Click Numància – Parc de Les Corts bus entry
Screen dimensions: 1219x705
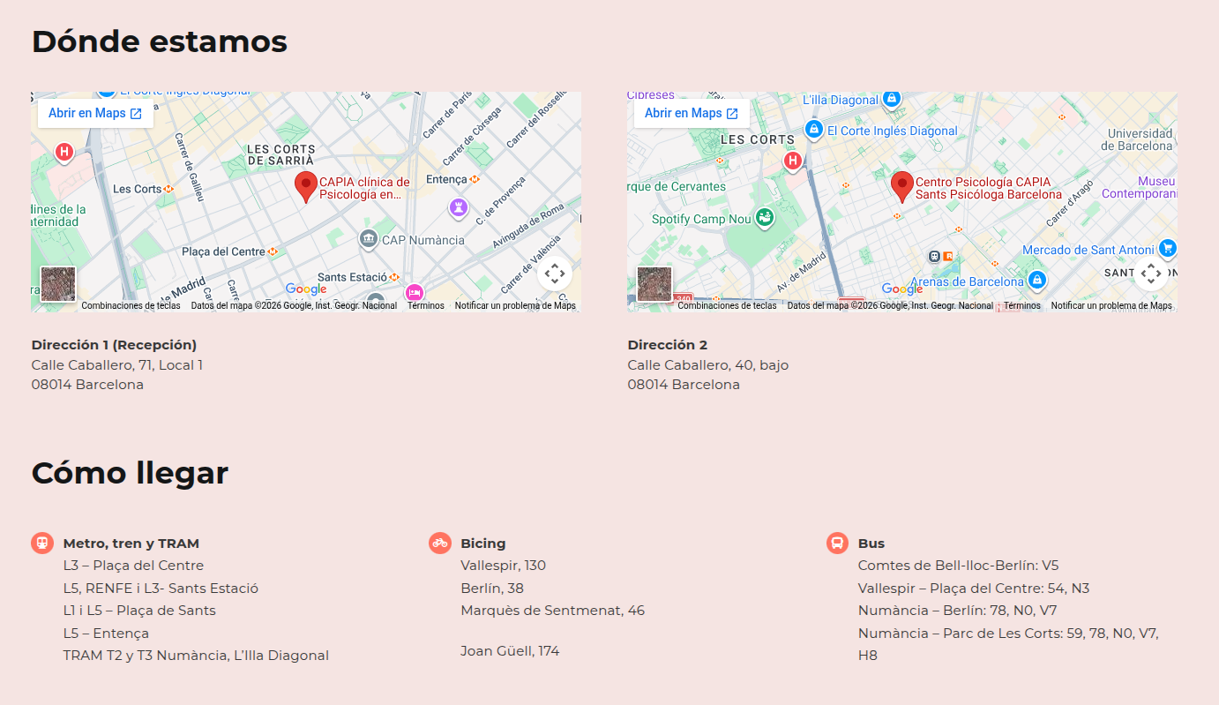point(1008,644)
